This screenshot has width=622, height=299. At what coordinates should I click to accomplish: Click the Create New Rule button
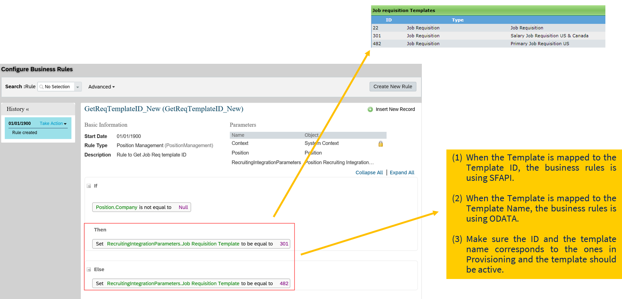393,86
